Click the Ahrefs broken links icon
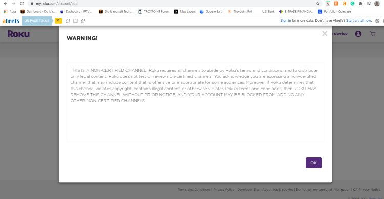Image resolution: width=384 pixels, height=199 pixels. click(x=68, y=21)
